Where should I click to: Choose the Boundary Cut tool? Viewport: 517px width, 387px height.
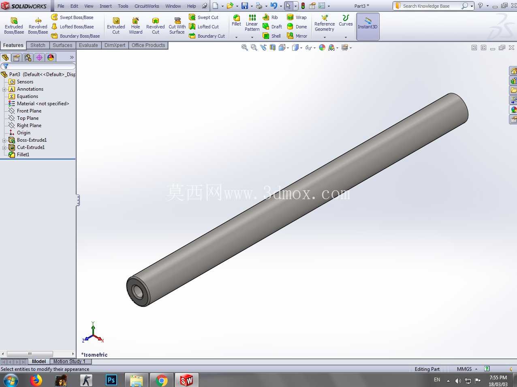point(207,36)
